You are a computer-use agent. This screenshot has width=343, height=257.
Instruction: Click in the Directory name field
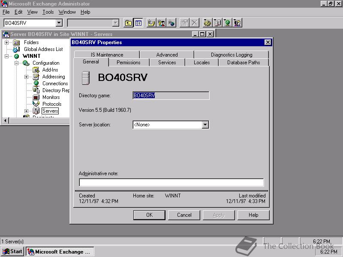[171, 96]
